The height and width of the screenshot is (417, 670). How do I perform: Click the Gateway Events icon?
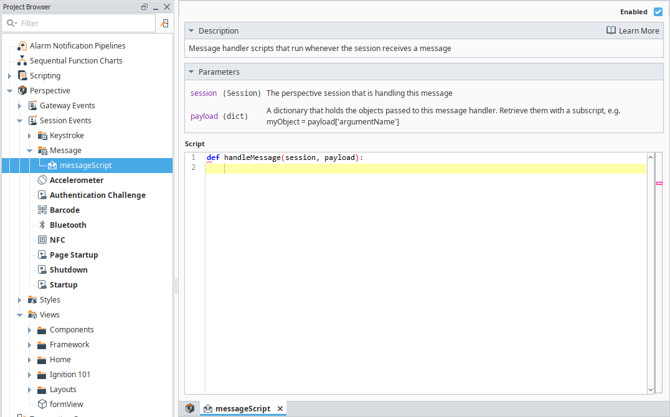coord(32,106)
